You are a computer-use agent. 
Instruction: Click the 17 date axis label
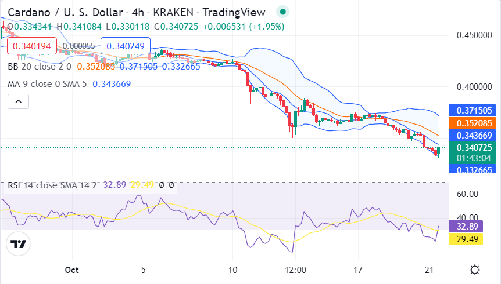pos(358,270)
